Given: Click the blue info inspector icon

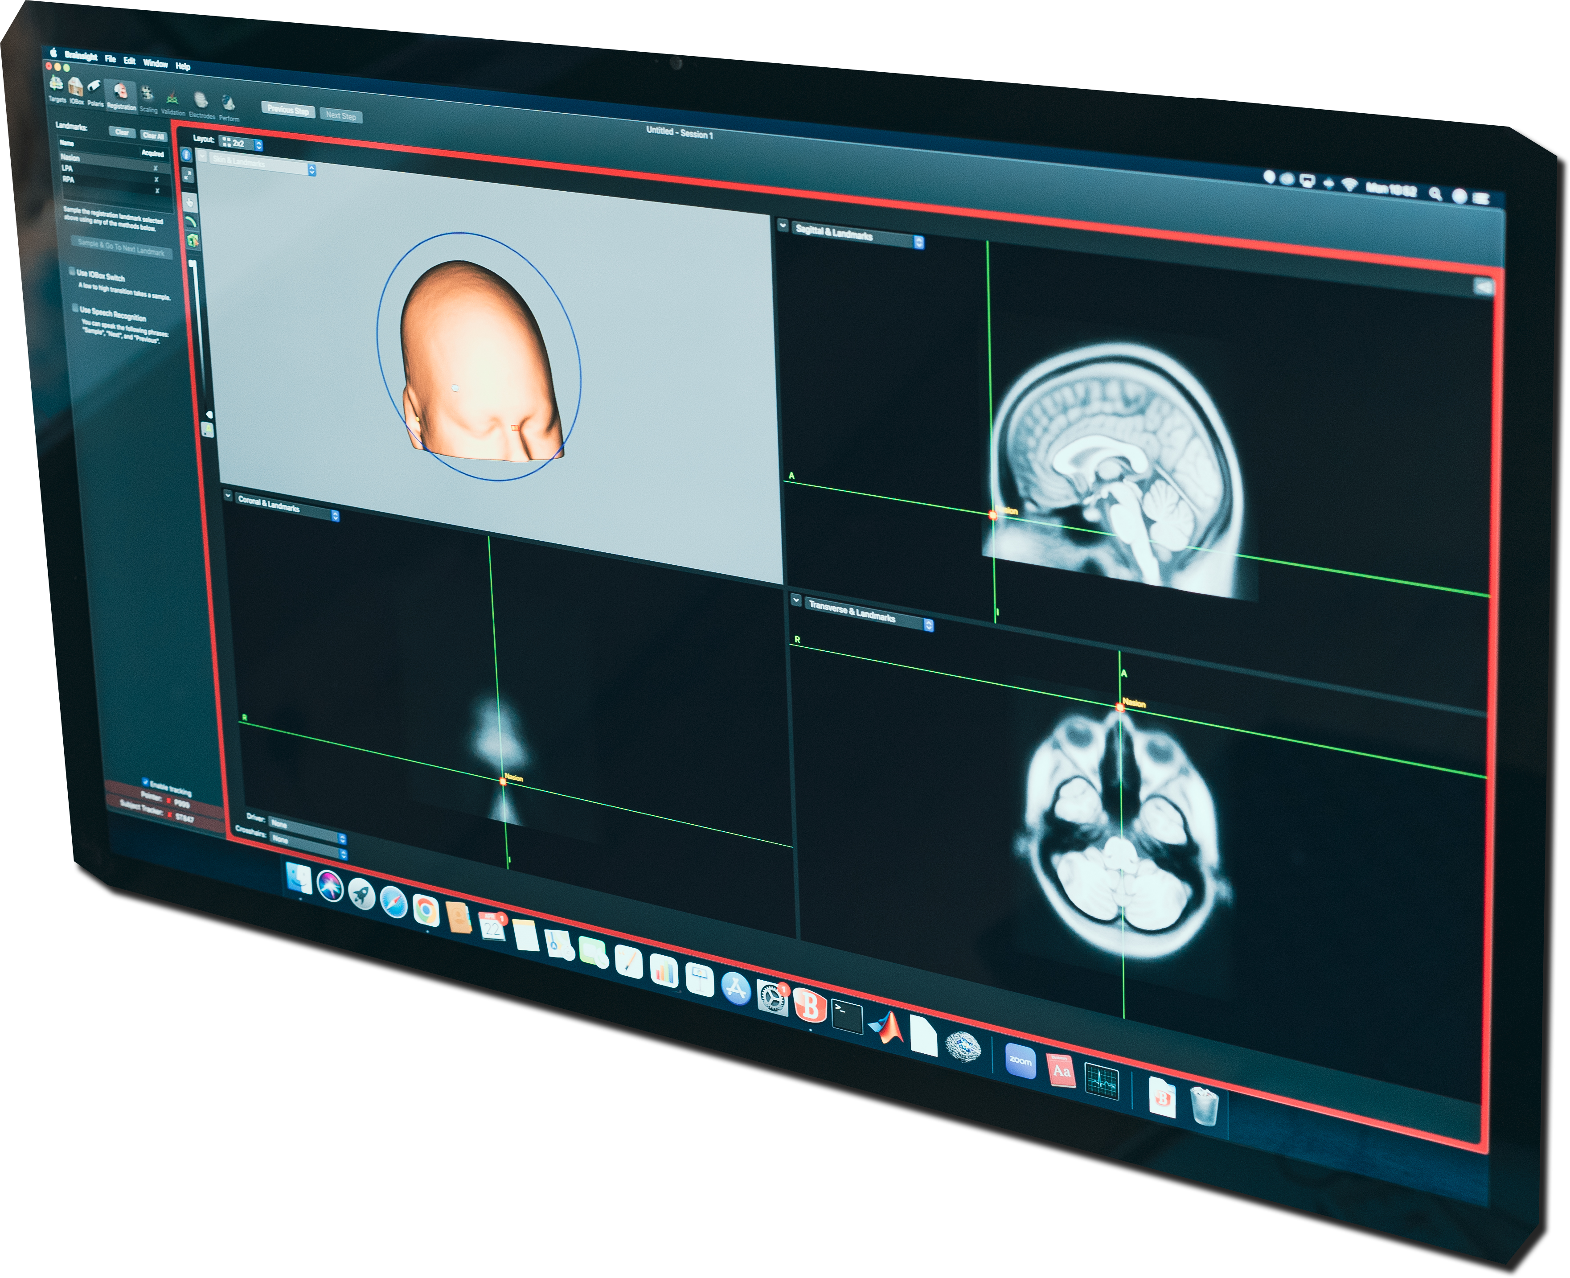Looking at the screenshot, I should click(186, 155).
